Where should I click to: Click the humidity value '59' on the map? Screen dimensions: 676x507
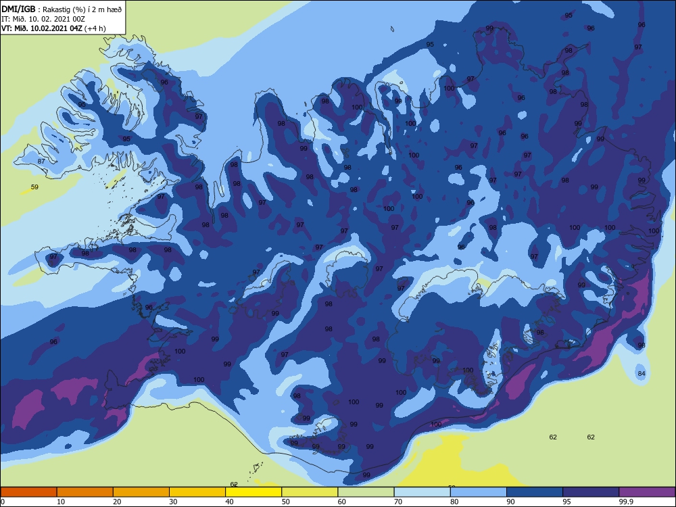pyautogui.click(x=34, y=187)
